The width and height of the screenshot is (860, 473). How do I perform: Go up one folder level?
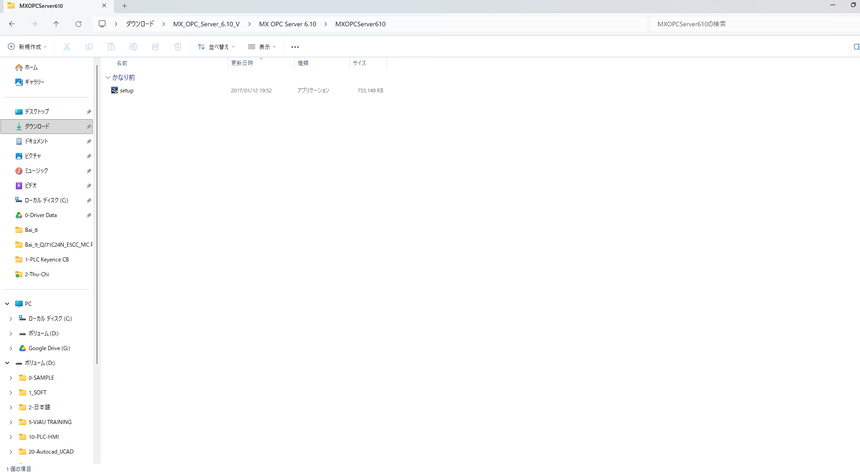[56, 24]
